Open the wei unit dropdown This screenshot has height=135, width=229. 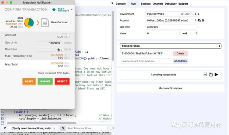[189, 33]
